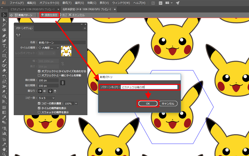Open タイルの種類 dropdown
The height and width of the screenshot is (156, 249).
[x=49, y=48]
